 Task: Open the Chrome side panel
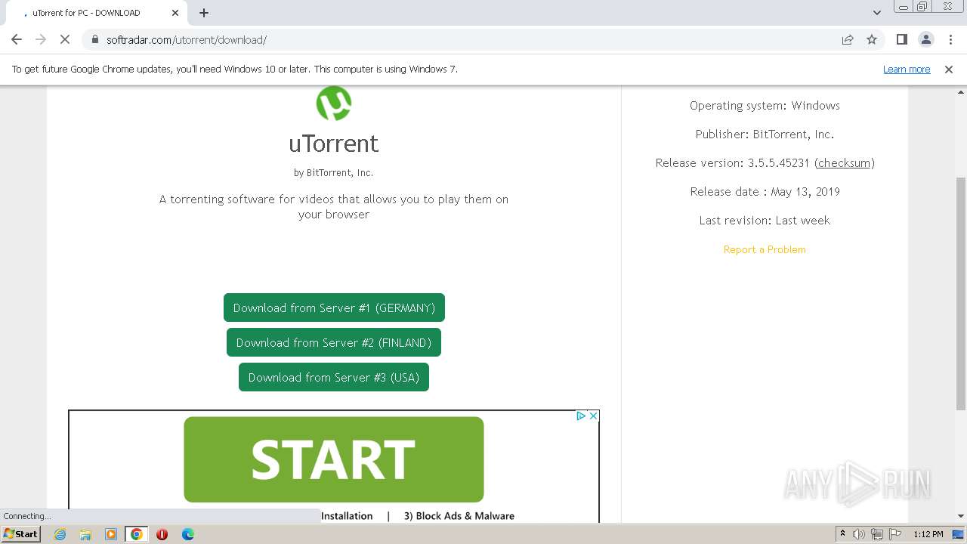tap(901, 39)
